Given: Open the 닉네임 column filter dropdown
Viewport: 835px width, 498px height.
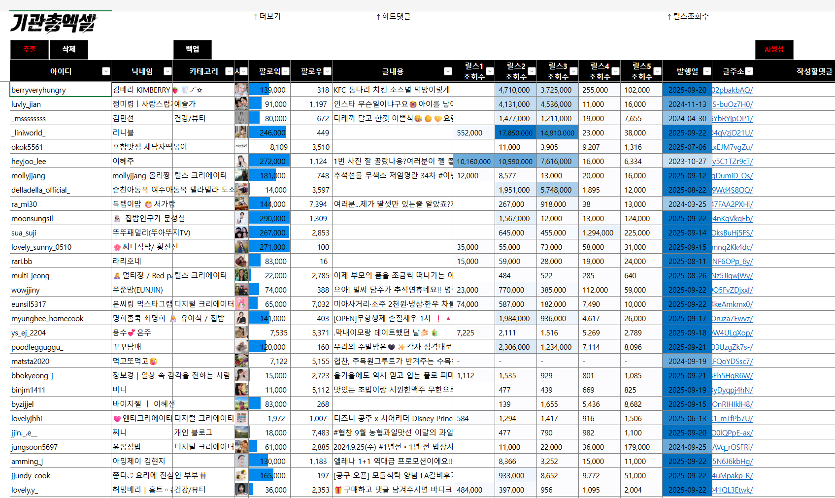Looking at the screenshot, I should (x=167, y=71).
